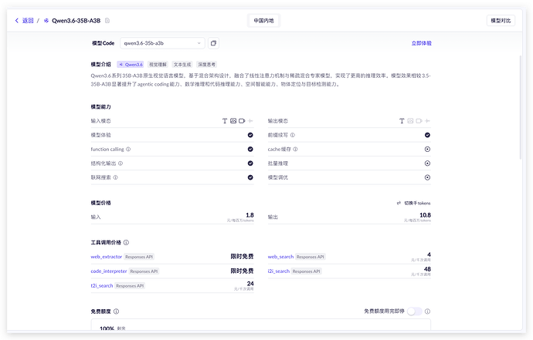
Task: Click video output modality icon in 输出模态
Action: [419, 121]
